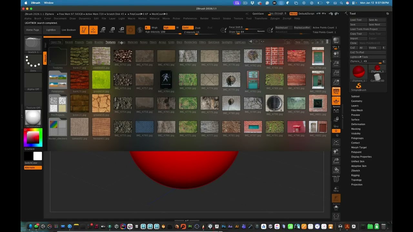The width and height of the screenshot is (413, 232).
Task: Disable the Floor grid toggle
Action: pos(336,101)
